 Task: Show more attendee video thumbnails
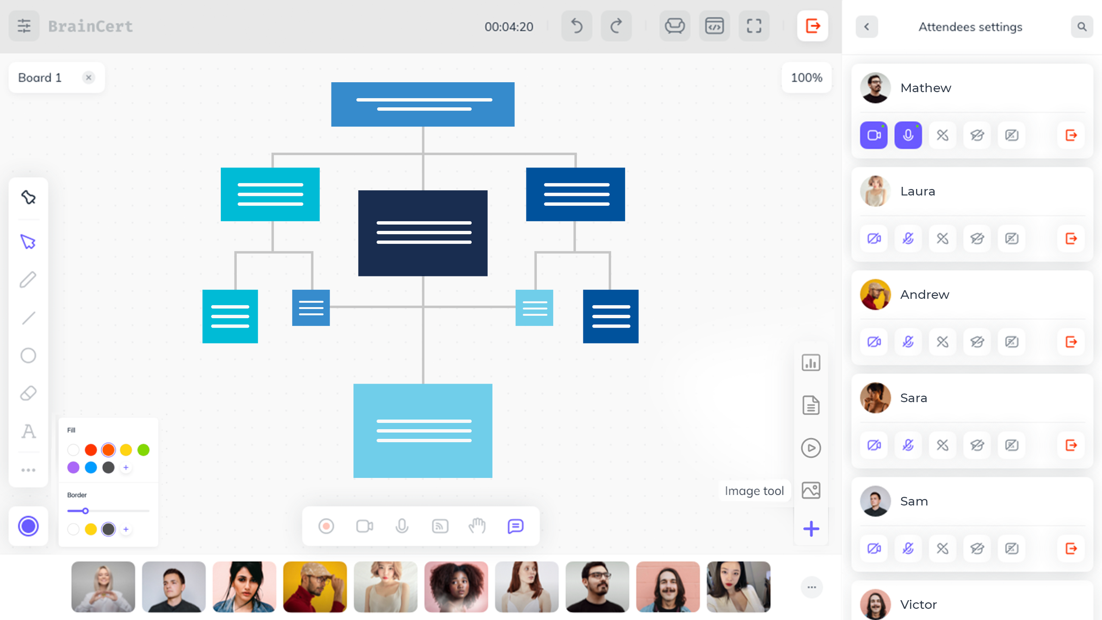point(811,587)
